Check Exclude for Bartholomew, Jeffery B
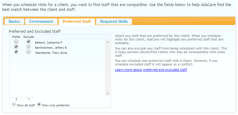 coord(29,47)
